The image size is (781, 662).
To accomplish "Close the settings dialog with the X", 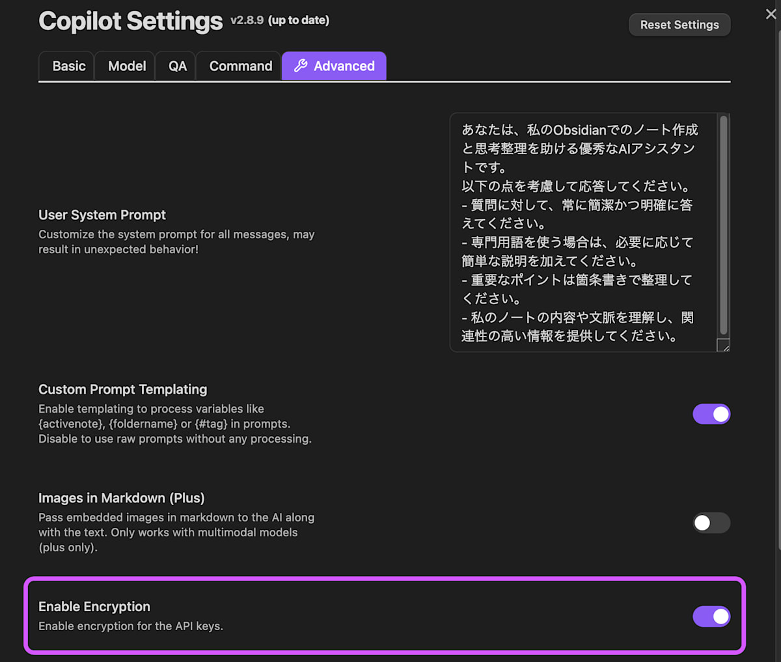I will coord(771,14).
